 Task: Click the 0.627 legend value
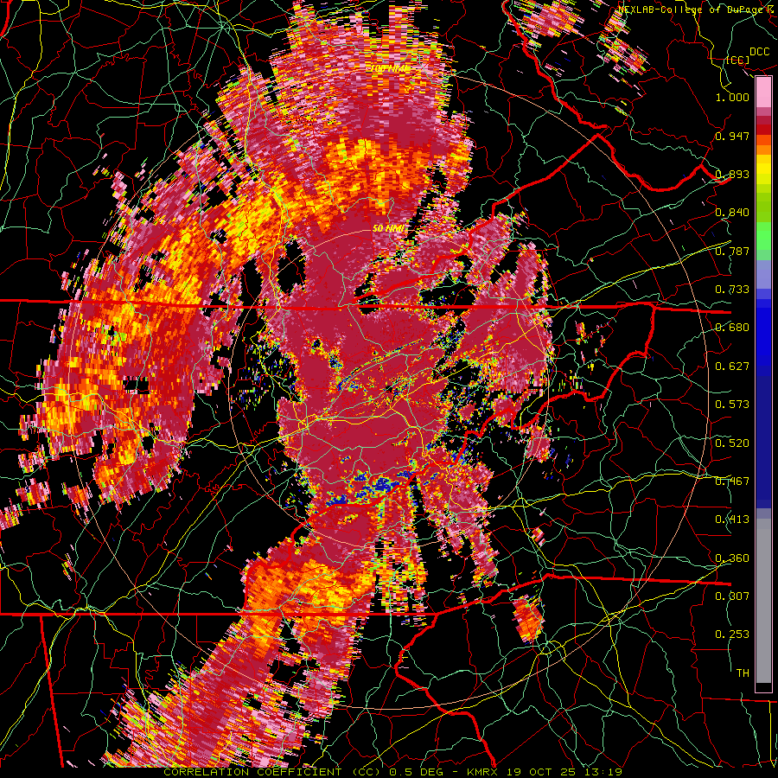pos(732,367)
